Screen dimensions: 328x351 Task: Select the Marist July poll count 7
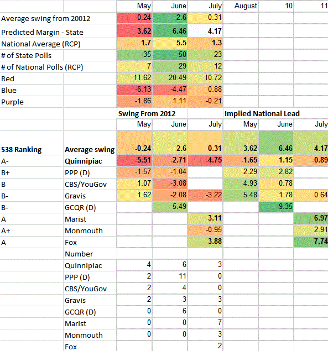pos(205,323)
